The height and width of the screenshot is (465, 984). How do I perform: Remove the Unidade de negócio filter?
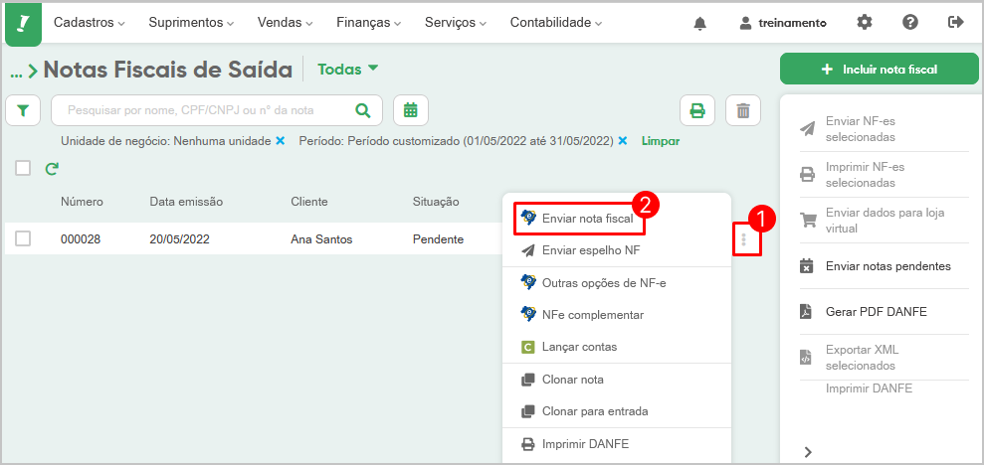point(281,141)
